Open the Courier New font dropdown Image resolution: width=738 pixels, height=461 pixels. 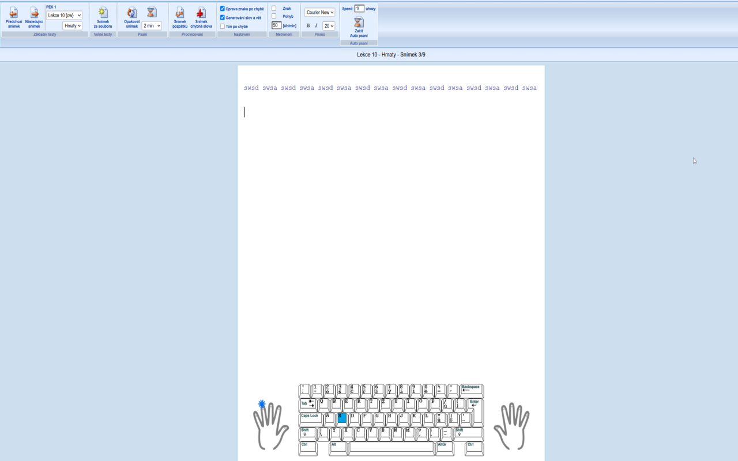click(319, 12)
